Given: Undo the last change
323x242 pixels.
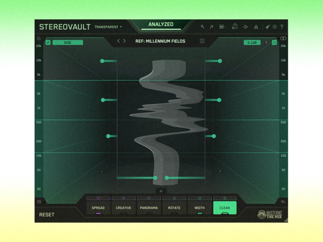Looking at the screenshot, I should [203, 27].
